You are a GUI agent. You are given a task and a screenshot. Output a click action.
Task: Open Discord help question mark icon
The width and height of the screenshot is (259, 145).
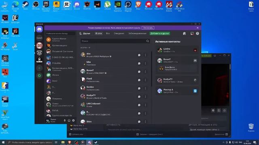tap(197, 33)
